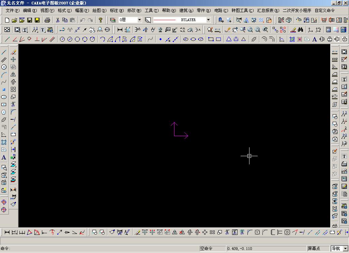Open the 工具(T) menu
Image resolution: width=349 pixels, height=253 pixels.
pos(152,11)
